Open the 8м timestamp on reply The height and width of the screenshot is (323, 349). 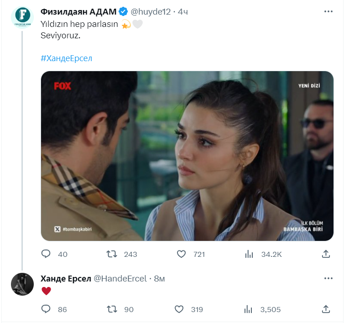tap(159, 278)
